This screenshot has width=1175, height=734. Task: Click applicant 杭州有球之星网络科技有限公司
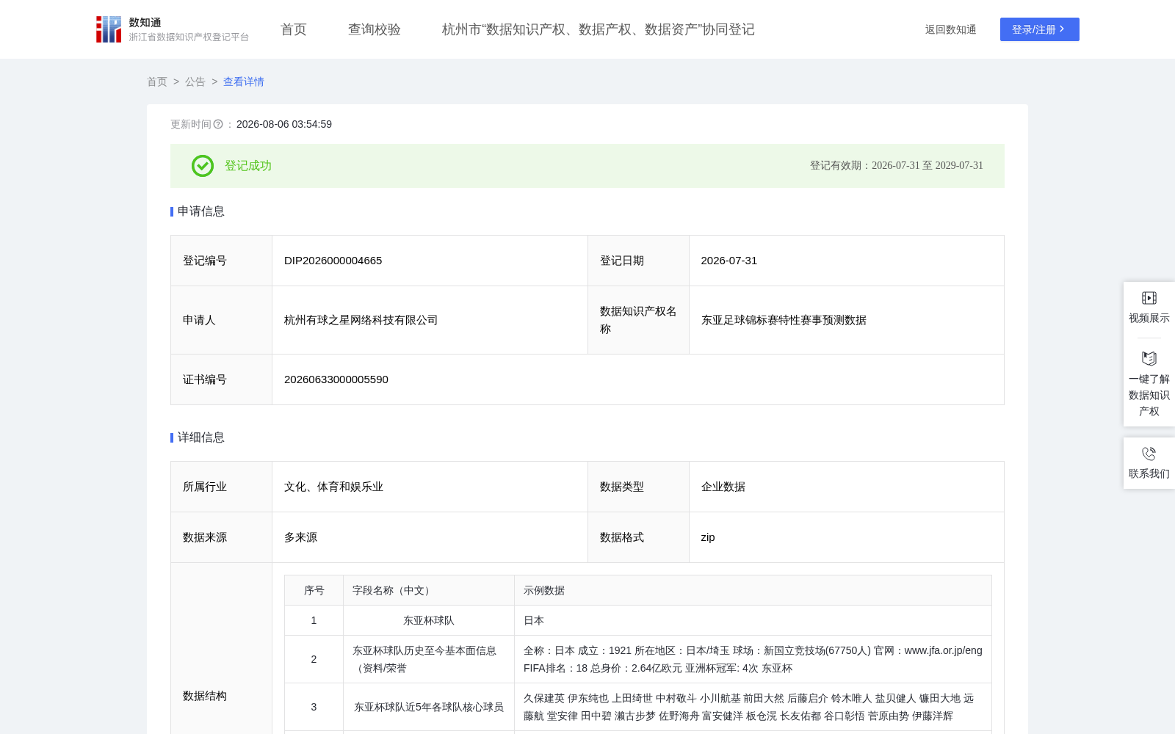pos(361,320)
